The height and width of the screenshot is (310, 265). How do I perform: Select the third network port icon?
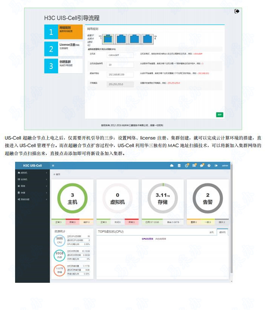point(134,39)
